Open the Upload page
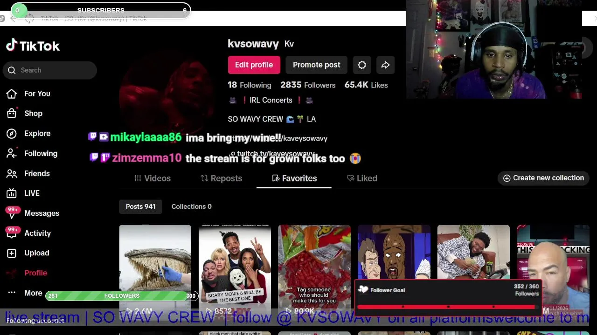The width and height of the screenshot is (597, 335). (36, 253)
